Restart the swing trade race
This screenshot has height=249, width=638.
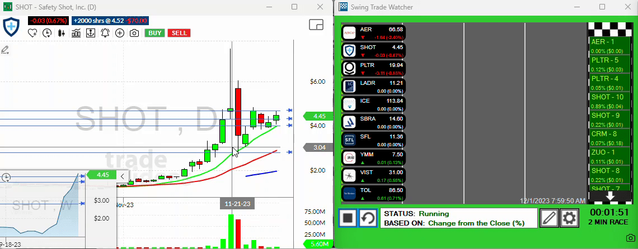367,217
